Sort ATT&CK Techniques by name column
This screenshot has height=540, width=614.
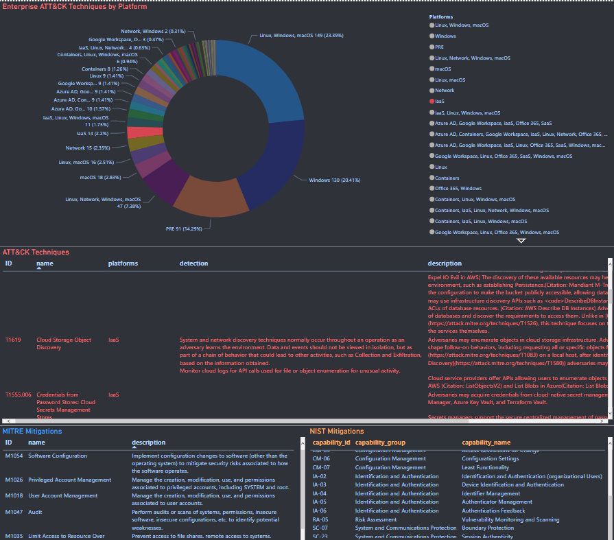coord(45,263)
